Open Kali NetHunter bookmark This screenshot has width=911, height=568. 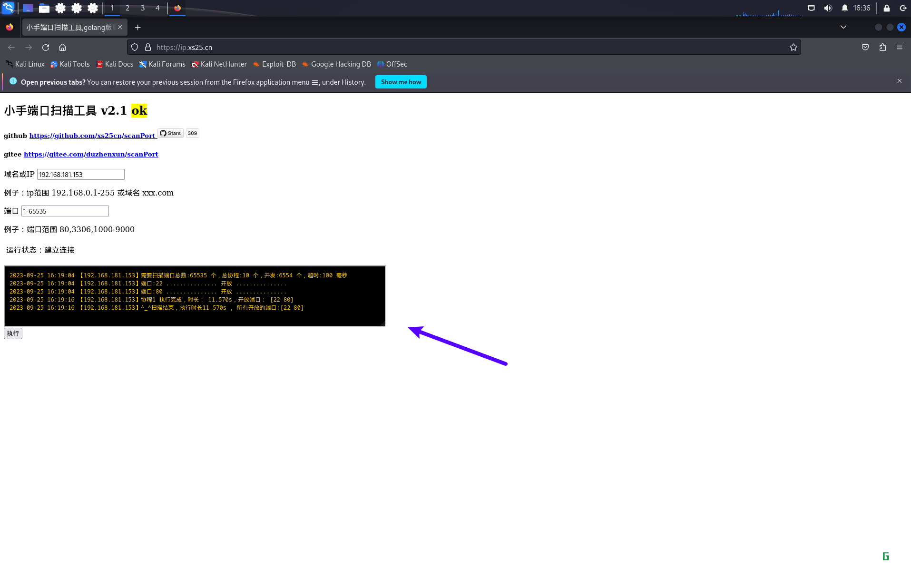click(x=219, y=64)
